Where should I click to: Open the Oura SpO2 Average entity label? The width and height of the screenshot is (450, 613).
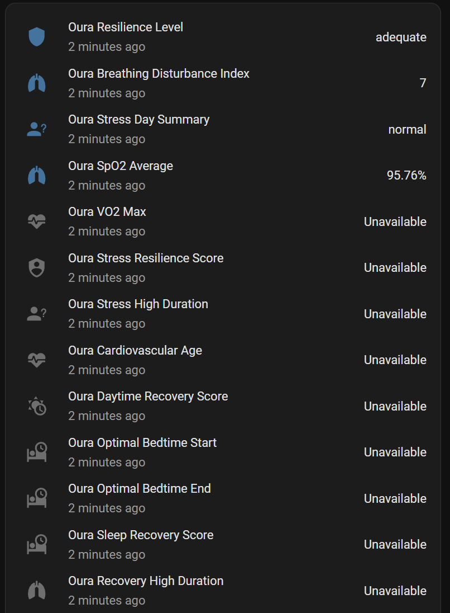pos(121,166)
